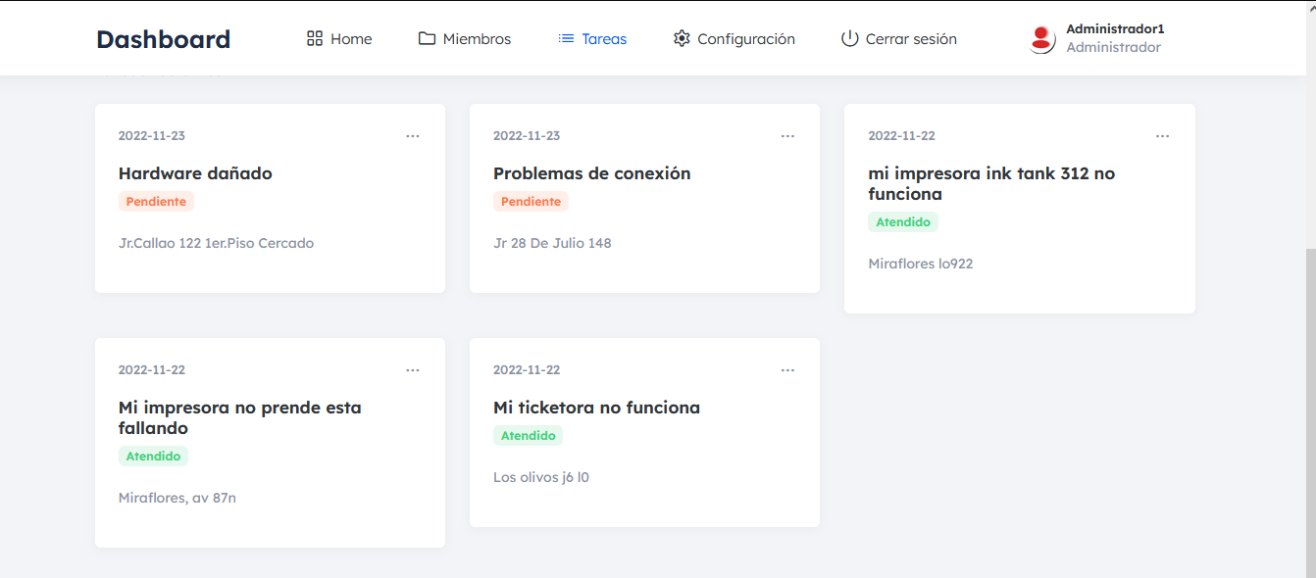The image size is (1316, 578).
Task: Open options menu for Hardware dañado card
Action: (x=413, y=136)
